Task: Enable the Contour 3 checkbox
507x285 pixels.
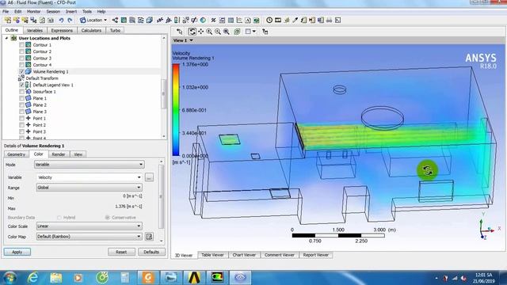Action: [x=21, y=58]
